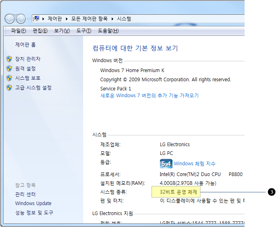Image resolution: width=276 pixels, height=227 pixels.
Task: Select the Service Pack 1 text
Action: pyautogui.click(x=116, y=88)
